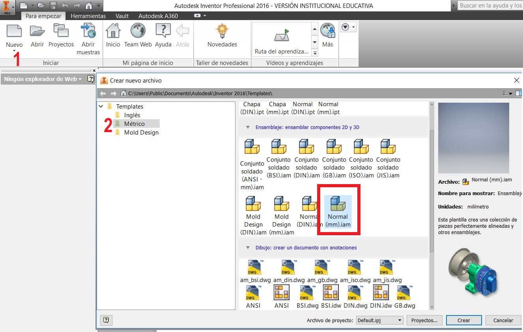
Task: Go to Inicio home page
Action: [113, 36]
